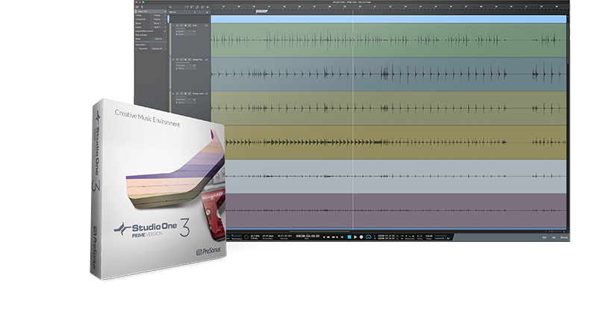The image size is (597, 309).
Task: Click the performance meter in transport bar
Action: (x=237, y=236)
